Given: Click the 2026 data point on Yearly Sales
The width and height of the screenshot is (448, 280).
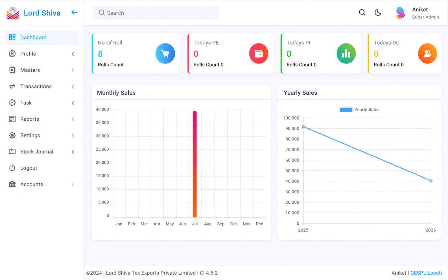Looking at the screenshot, I should [x=431, y=181].
